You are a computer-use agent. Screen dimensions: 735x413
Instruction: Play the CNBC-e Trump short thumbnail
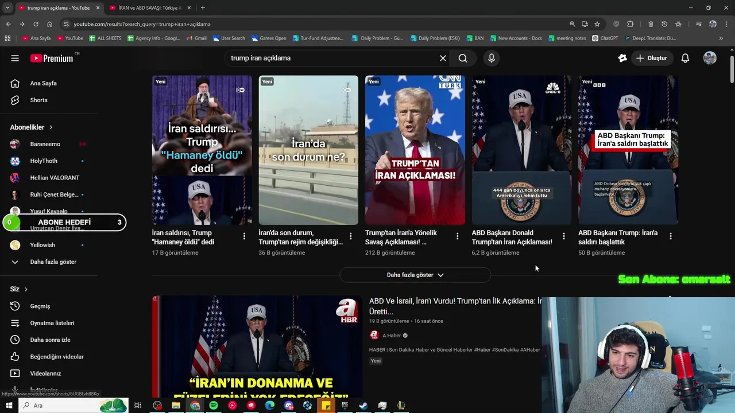click(521, 150)
